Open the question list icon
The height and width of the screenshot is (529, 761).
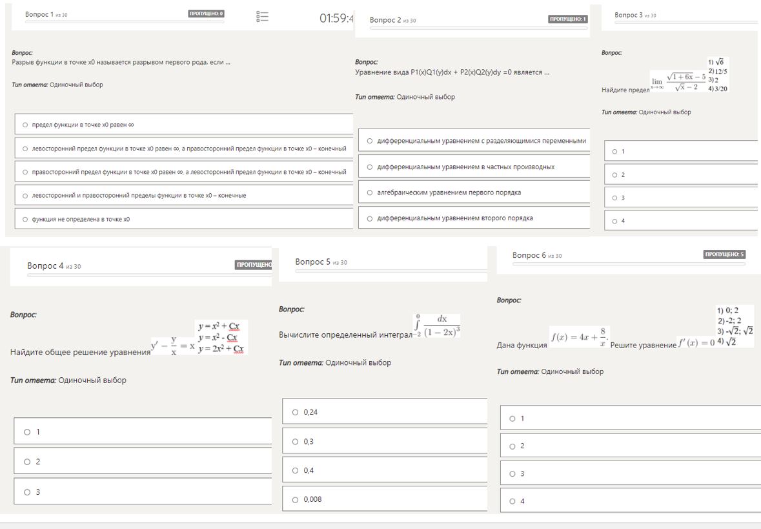point(262,17)
